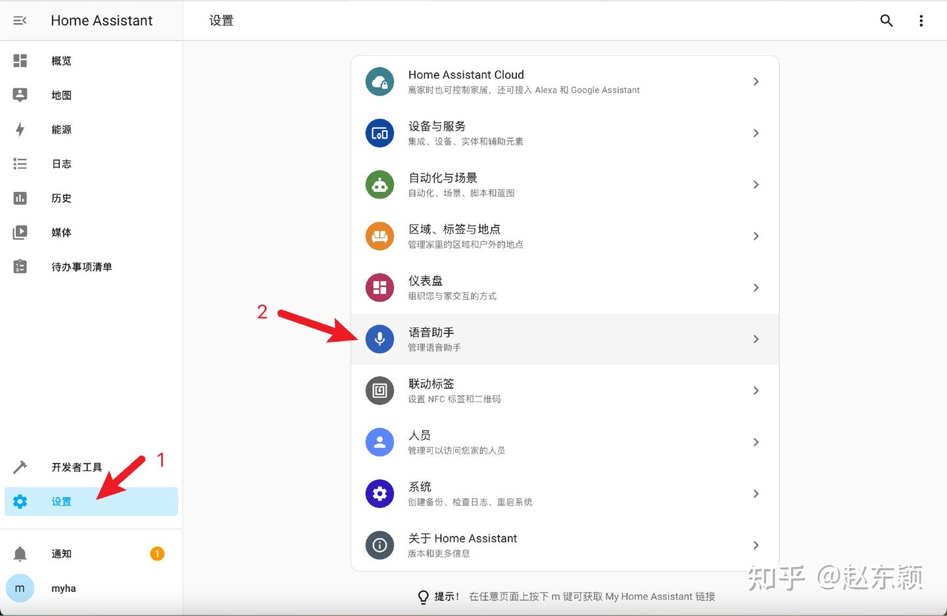Open 概览 in the sidebar
Viewport: 947px width, 616px height.
(x=91, y=60)
